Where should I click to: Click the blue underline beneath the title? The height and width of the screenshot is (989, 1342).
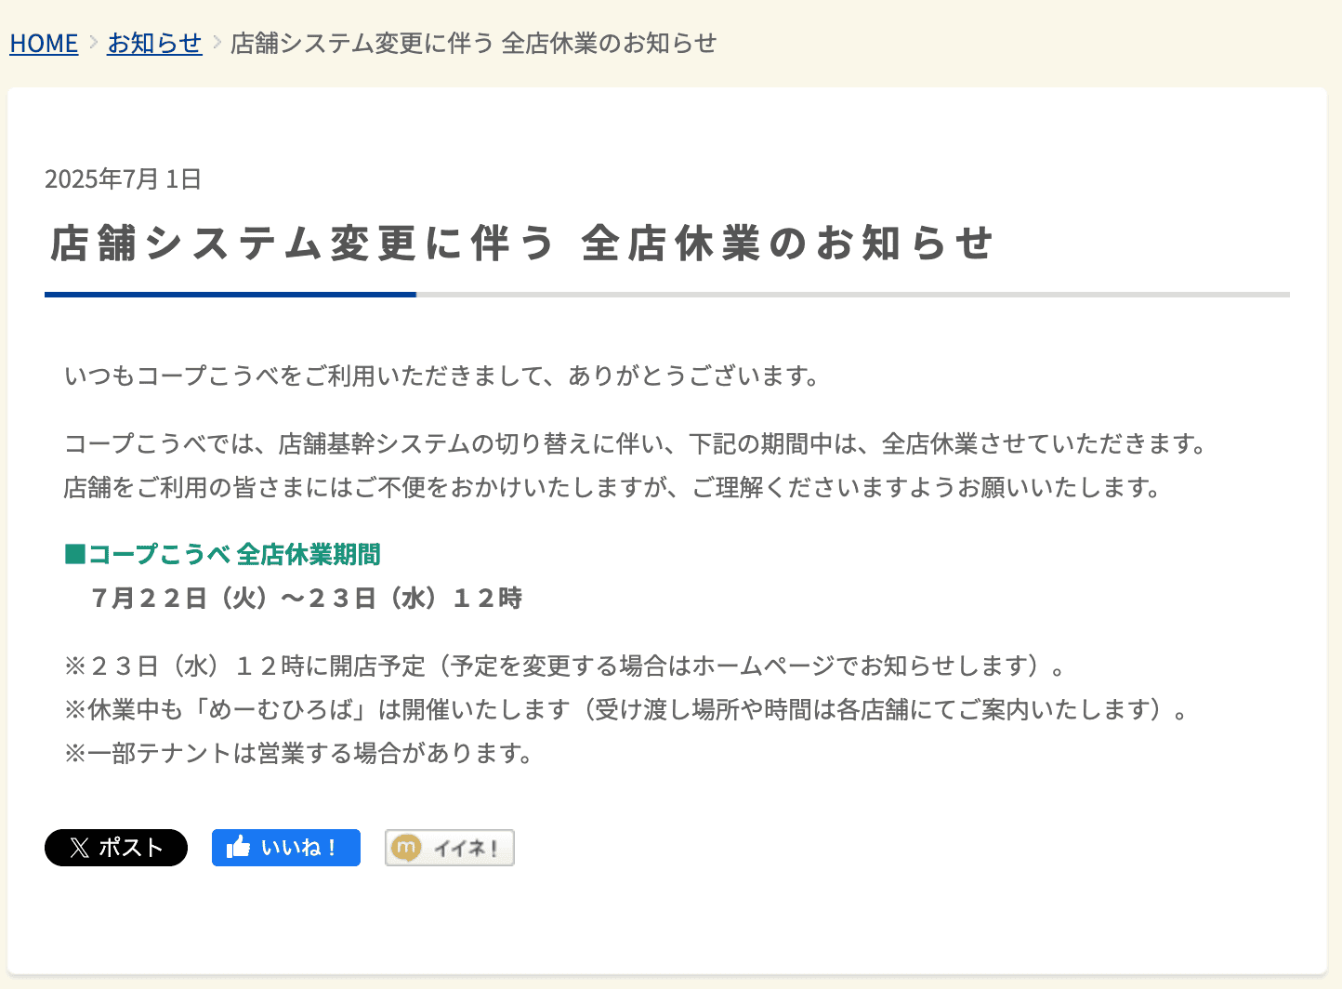click(230, 295)
